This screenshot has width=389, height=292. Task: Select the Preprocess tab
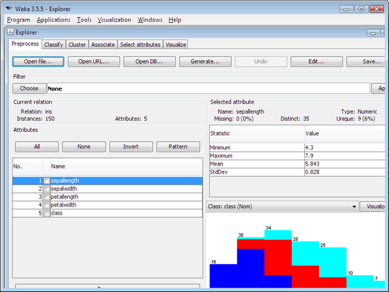[25, 44]
